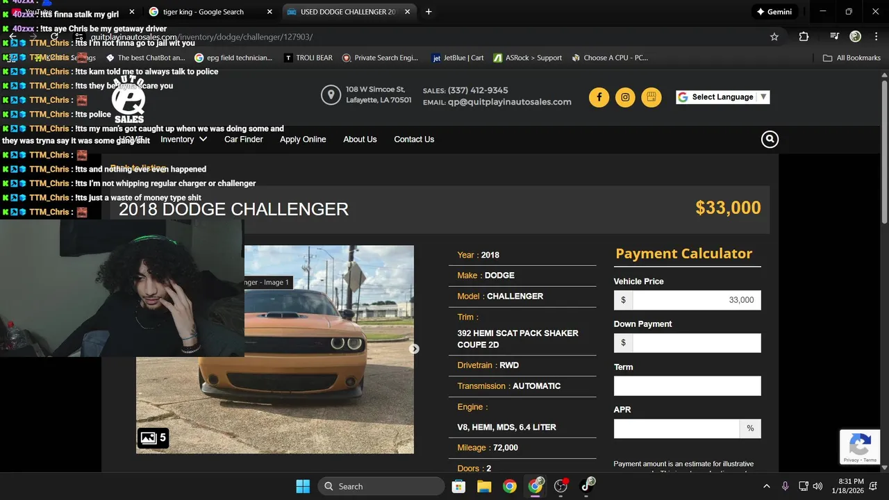Call the sales phone number link
The image size is (889, 500).
[478, 90]
